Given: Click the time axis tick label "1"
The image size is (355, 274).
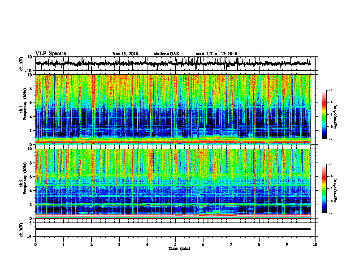Looking at the screenshot, I should (63, 244).
